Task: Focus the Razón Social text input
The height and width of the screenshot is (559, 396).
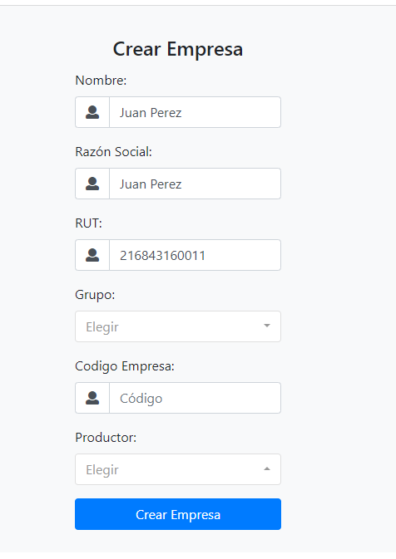Action: (x=195, y=184)
